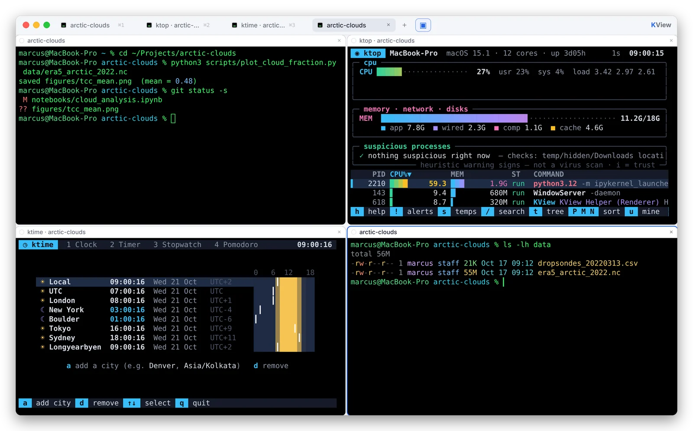Click New York moon icon
Screen dimensions: 693x431
pyautogui.click(x=42, y=310)
